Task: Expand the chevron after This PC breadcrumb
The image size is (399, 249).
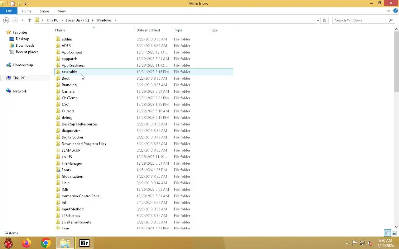Action: tap(62, 20)
